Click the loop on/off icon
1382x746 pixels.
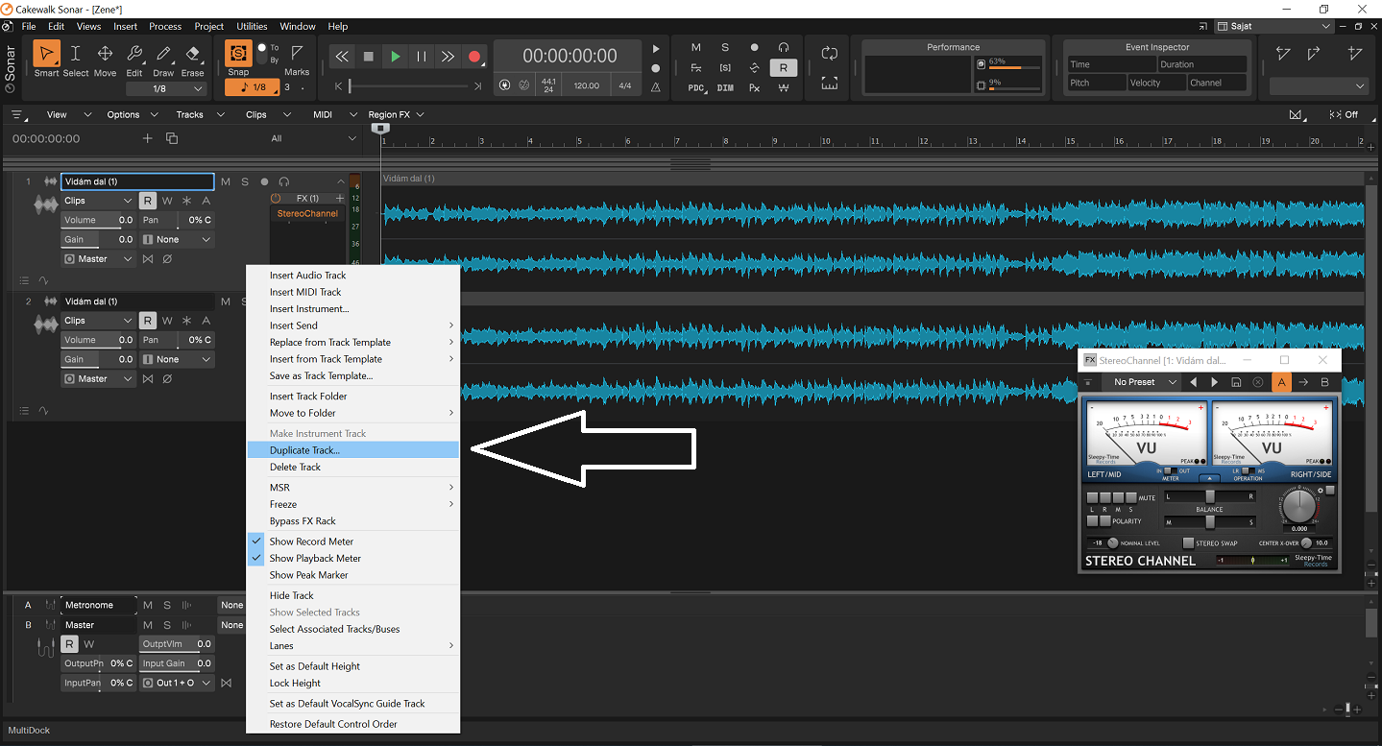830,54
